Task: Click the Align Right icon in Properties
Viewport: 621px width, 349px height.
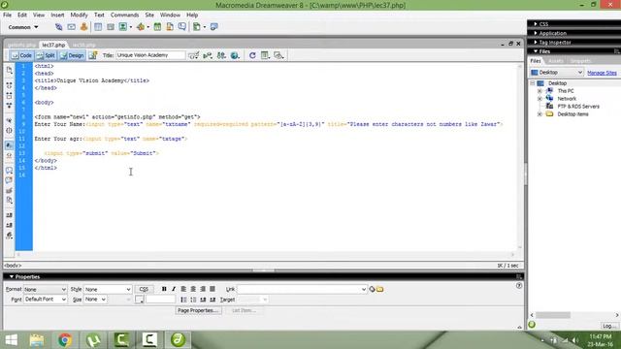Action: [x=203, y=289]
